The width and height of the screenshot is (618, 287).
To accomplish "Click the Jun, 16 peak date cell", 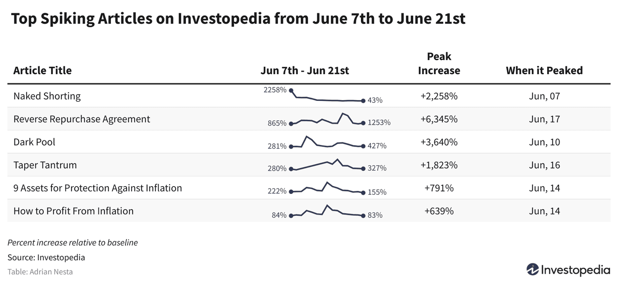I will pyautogui.click(x=544, y=165).
